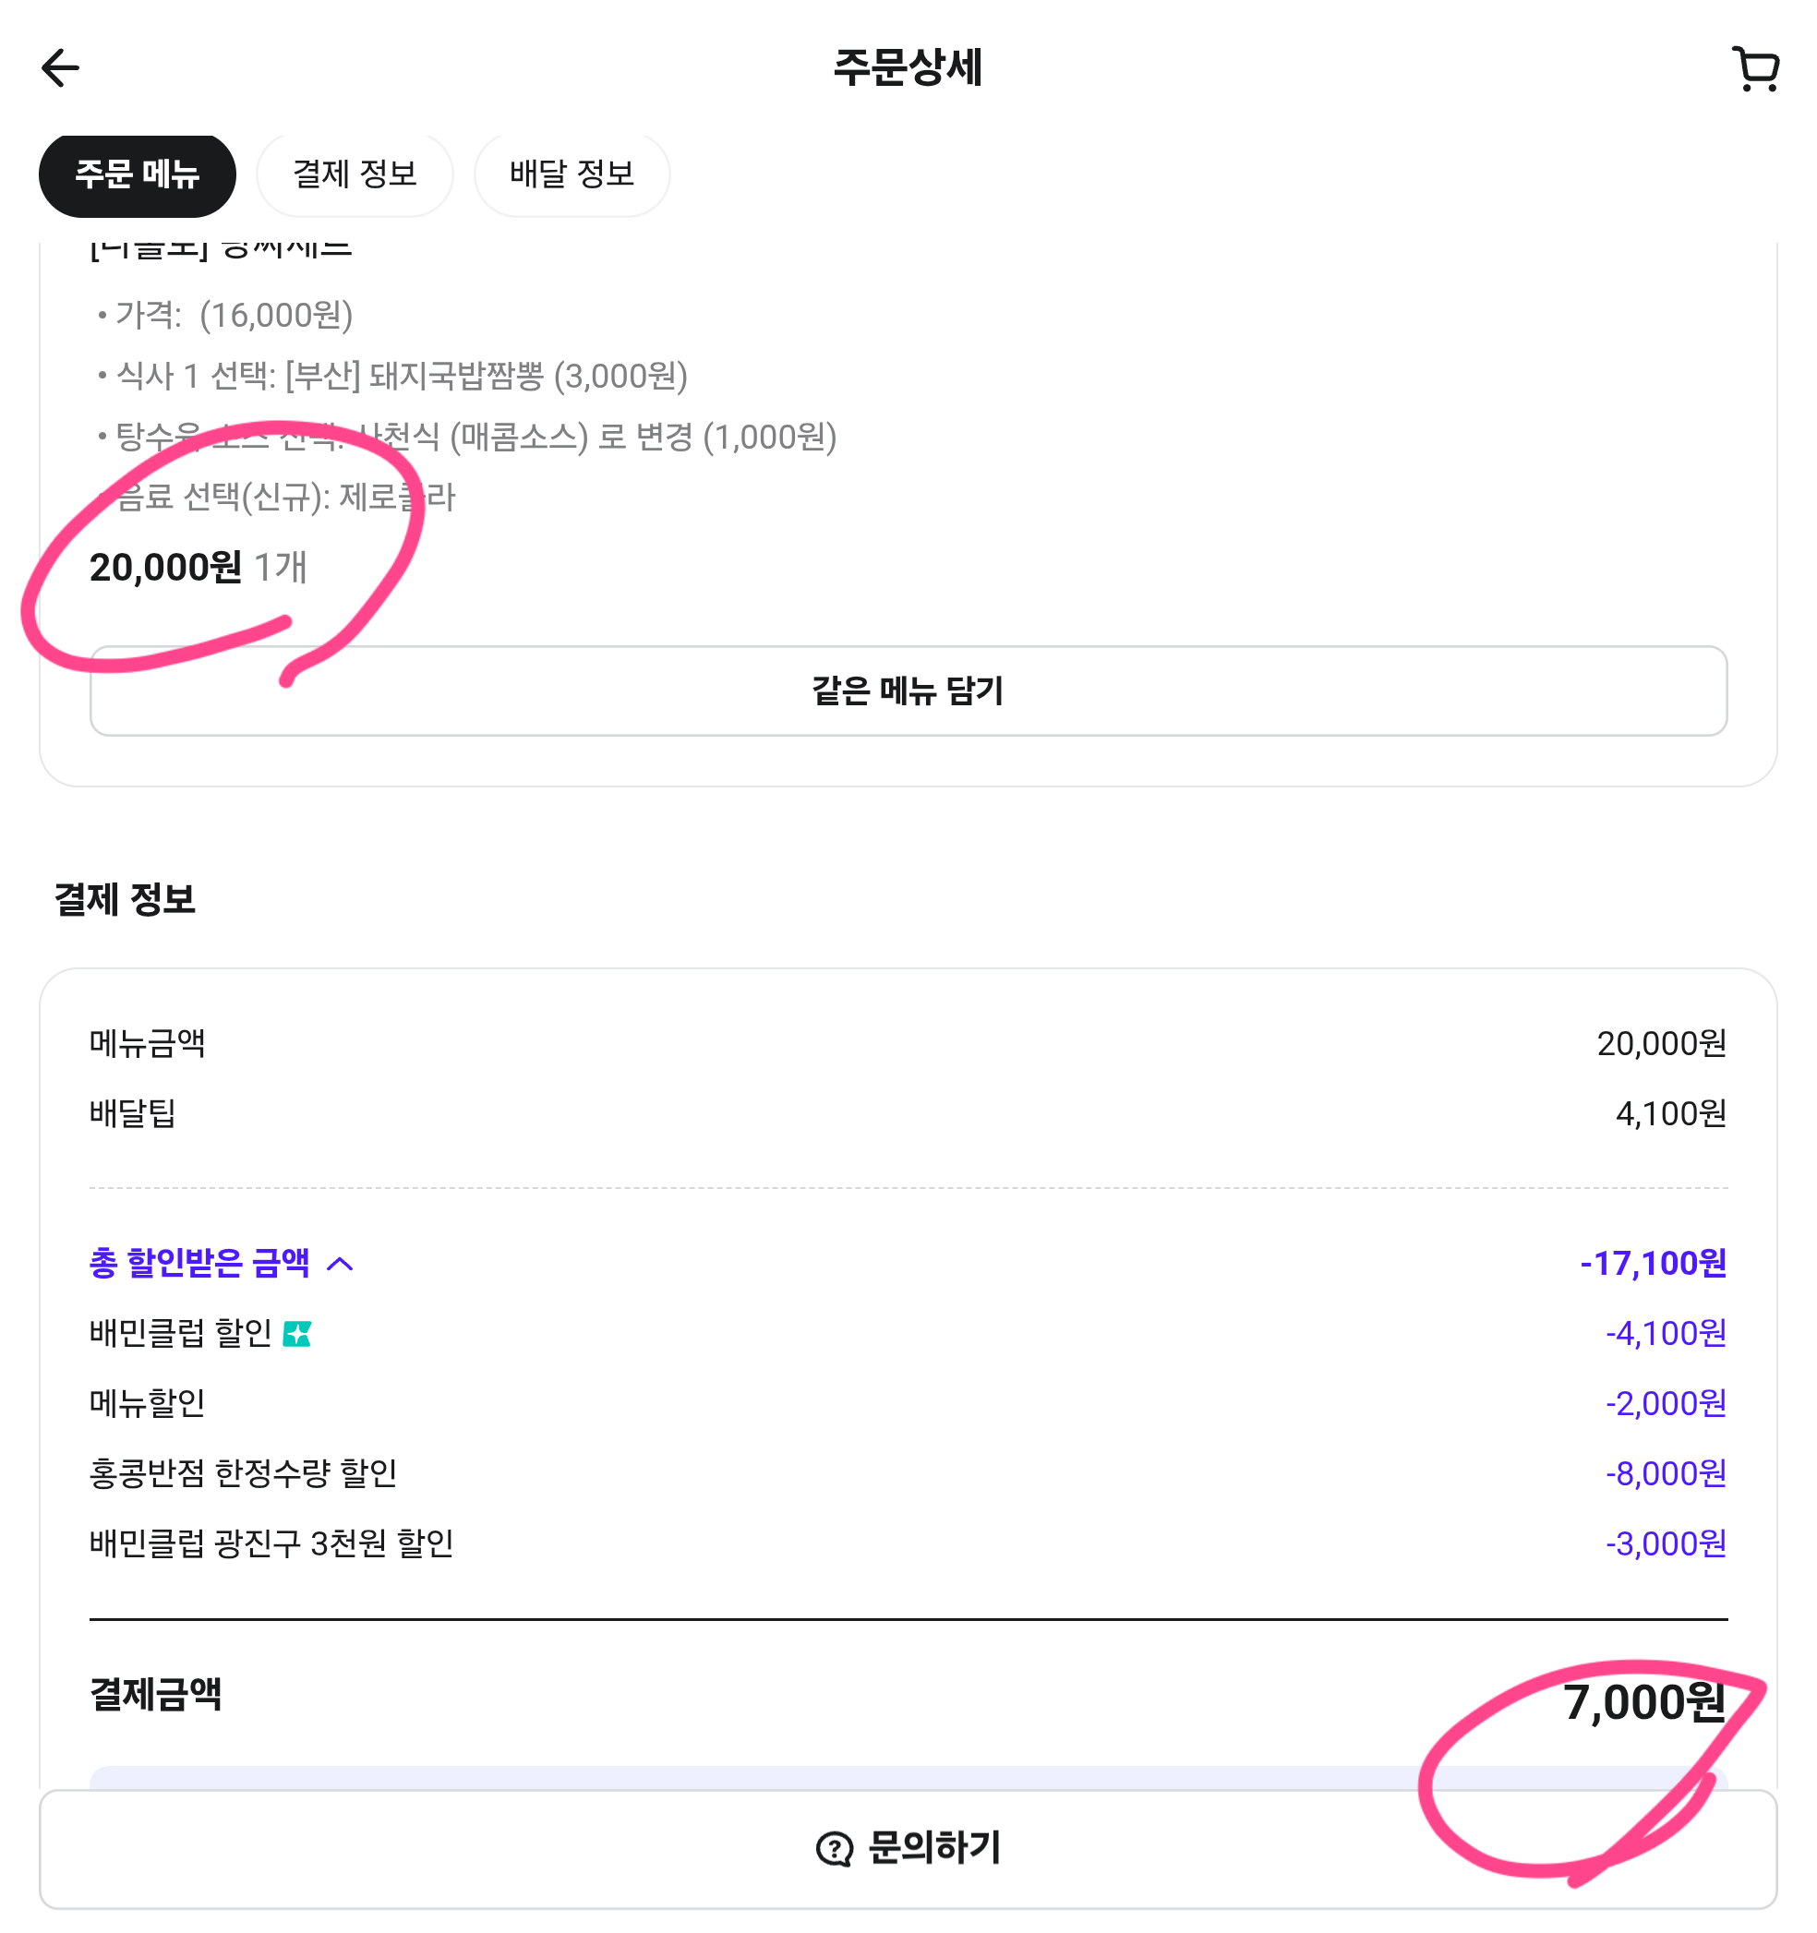This screenshot has width=1817, height=1933.
Task: Tap the 총 할인받은 금액 label
Action: pyautogui.click(x=199, y=1263)
